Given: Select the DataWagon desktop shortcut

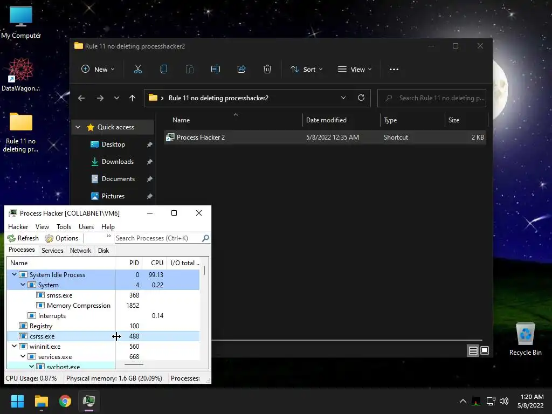Looking at the screenshot, I should pos(21,74).
